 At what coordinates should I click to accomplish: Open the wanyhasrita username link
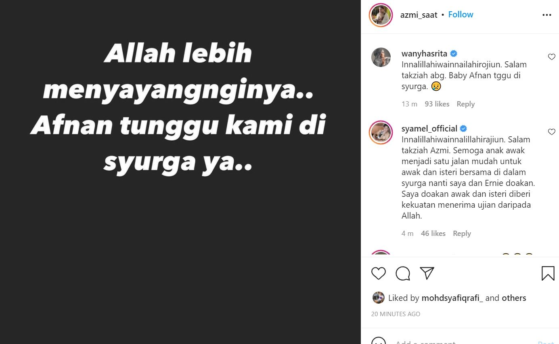tap(424, 54)
